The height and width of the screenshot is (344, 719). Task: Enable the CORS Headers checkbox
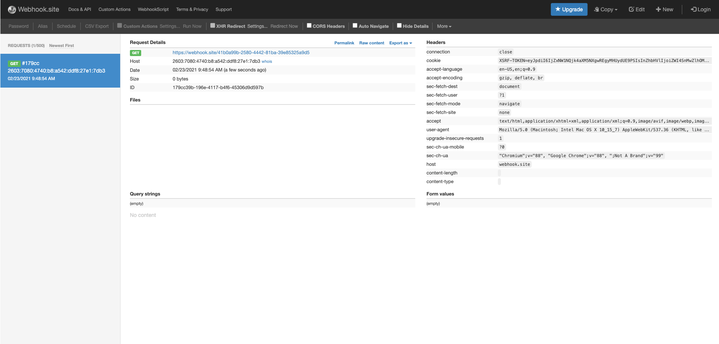click(309, 26)
